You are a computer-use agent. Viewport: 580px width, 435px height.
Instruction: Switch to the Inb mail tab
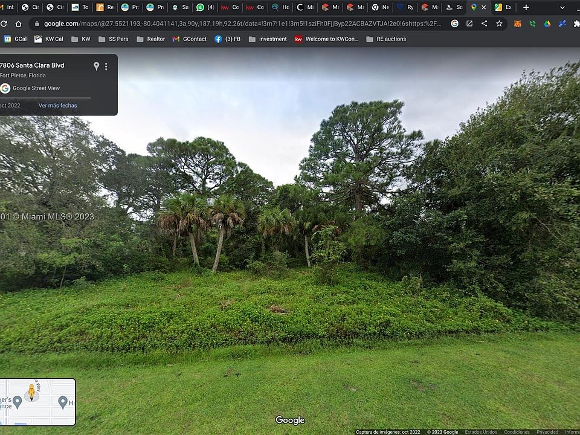tap(7, 7)
